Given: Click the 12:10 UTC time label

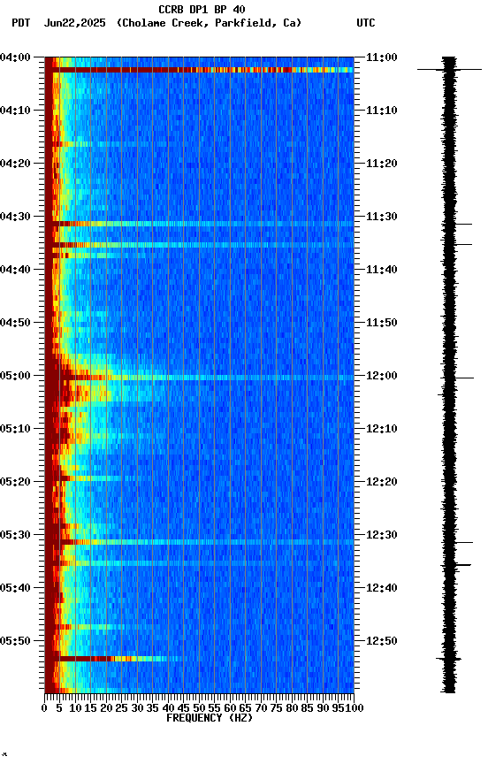Looking at the screenshot, I should tap(381, 429).
